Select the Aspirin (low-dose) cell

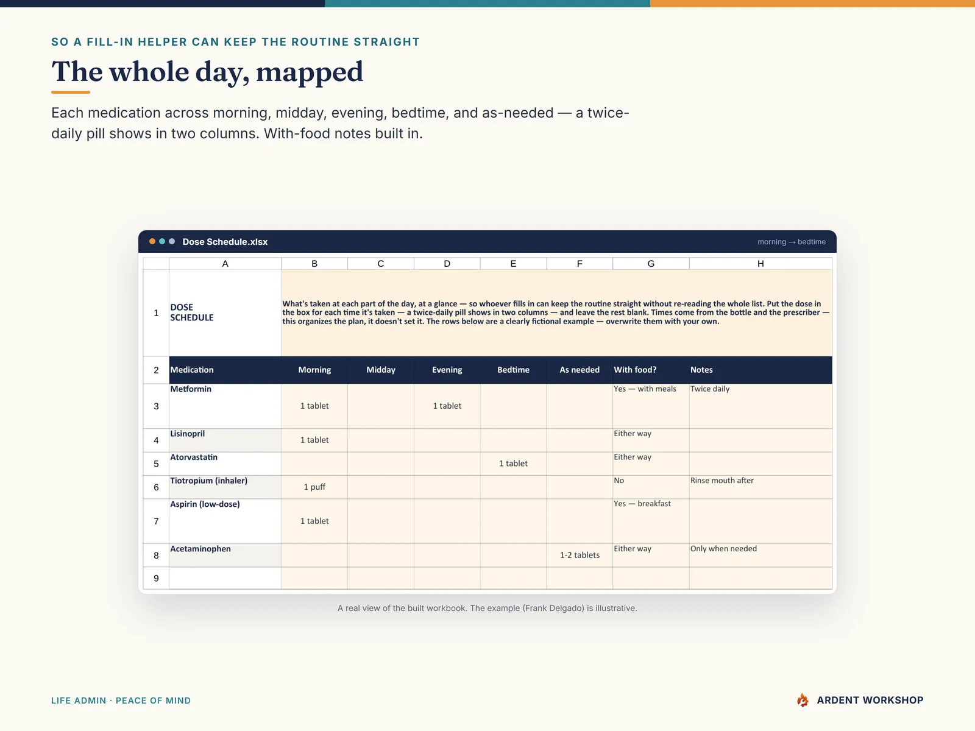click(x=225, y=521)
